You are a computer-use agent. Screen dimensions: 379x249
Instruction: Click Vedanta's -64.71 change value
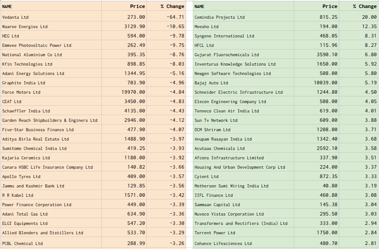[167, 17]
